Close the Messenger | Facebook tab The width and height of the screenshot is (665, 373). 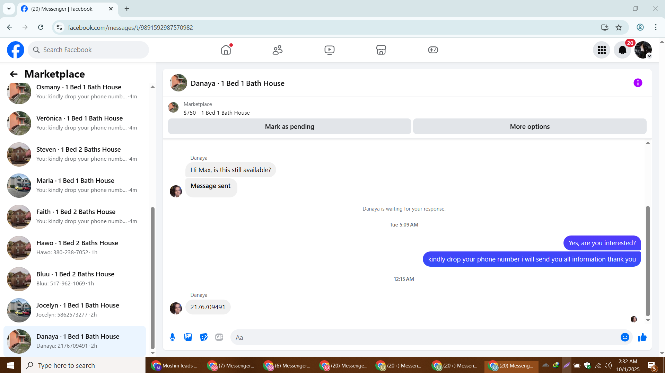111,9
